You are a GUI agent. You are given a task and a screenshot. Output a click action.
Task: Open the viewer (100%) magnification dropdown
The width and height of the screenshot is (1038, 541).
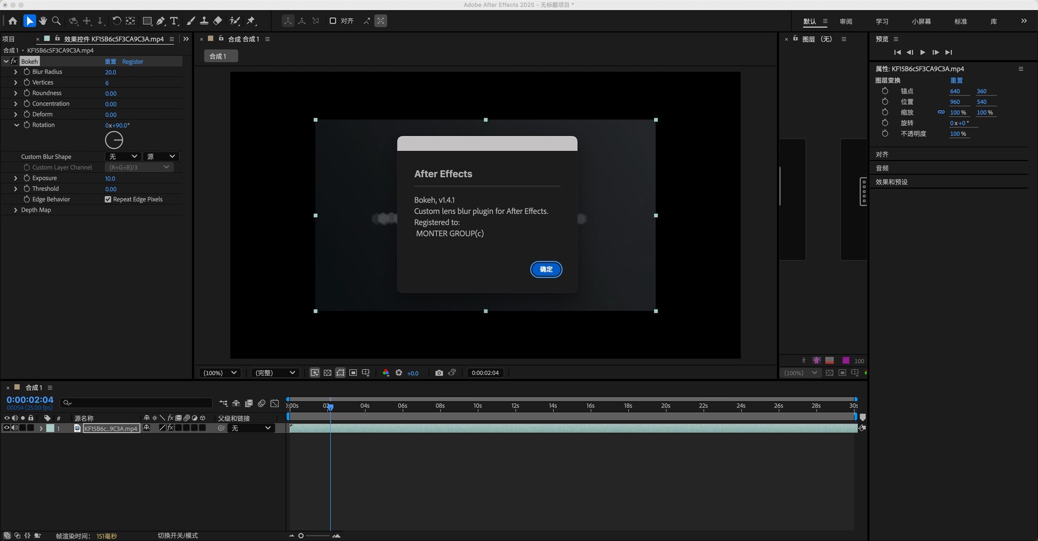click(x=220, y=373)
